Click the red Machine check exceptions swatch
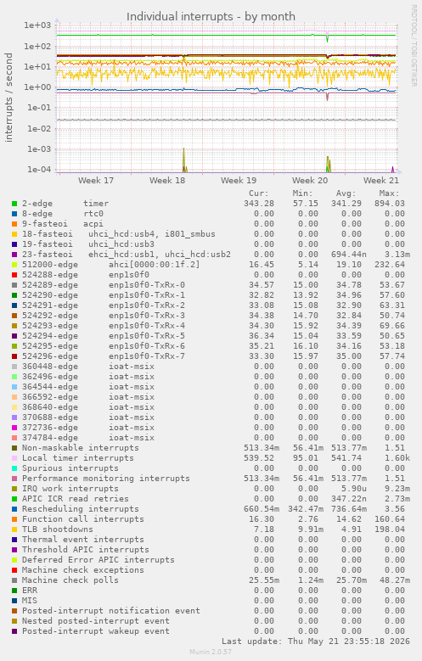This screenshot has height=661, width=422. (x=14, y=570)
